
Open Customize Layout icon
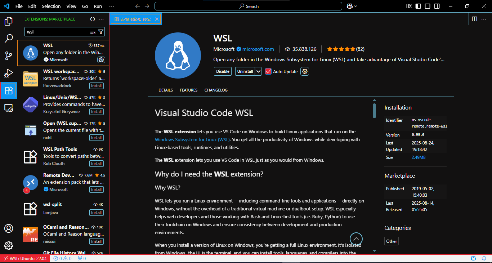[409, 6]
